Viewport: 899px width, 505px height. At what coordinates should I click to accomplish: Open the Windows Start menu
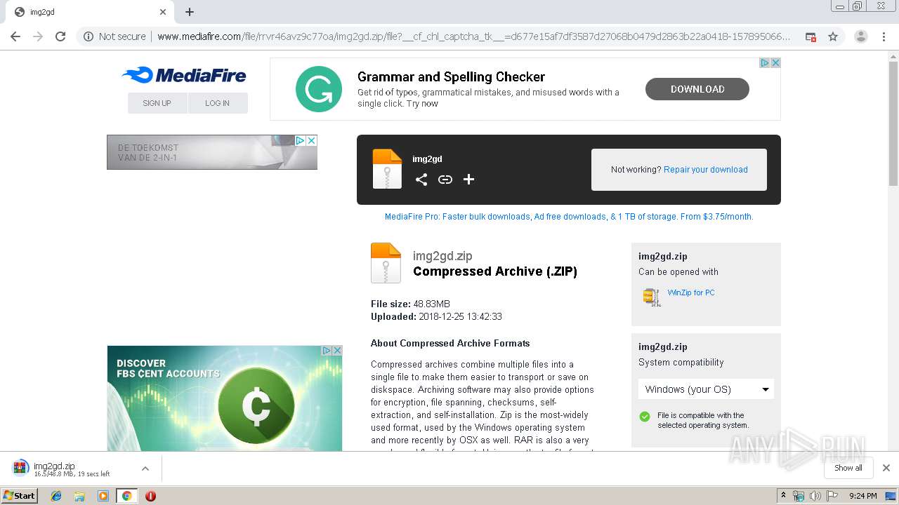(20, 496)
